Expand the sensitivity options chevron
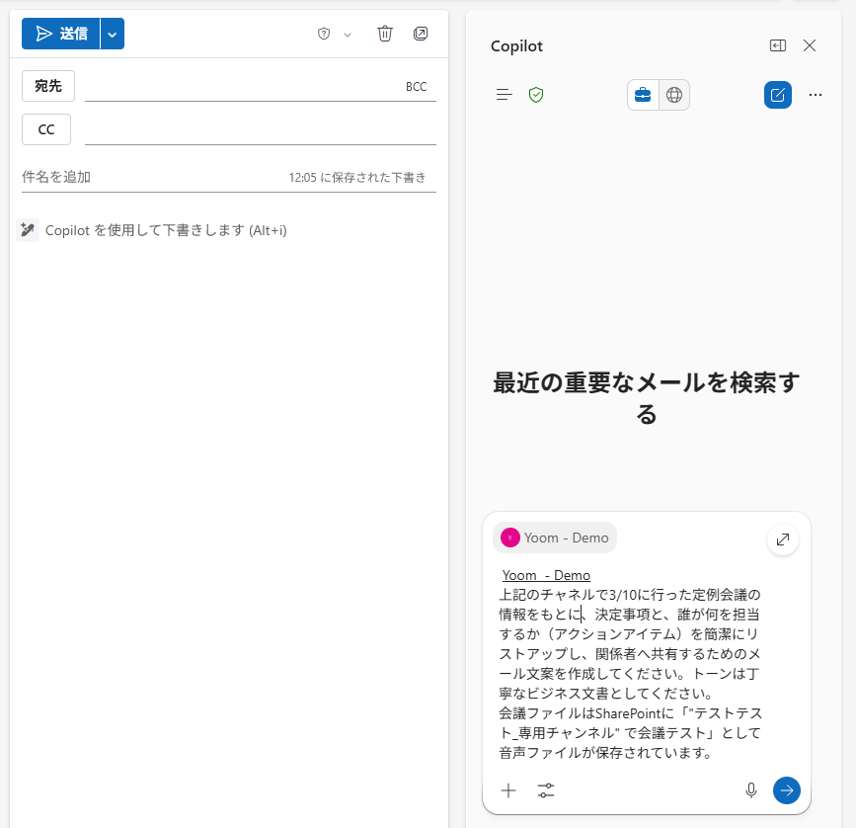This screenshot has height=828, width=856. 348,35
